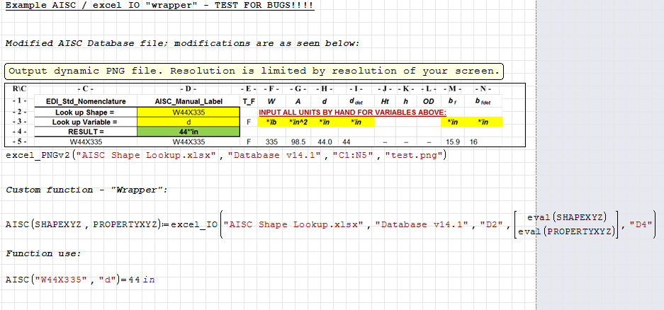Select the title text 'Example AISC / excel IO wrapper'
This screenshot has width=664, height=310.
(x=159, y=5)
